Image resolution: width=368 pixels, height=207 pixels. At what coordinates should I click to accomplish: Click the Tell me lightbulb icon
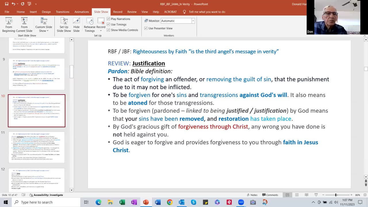185,12
